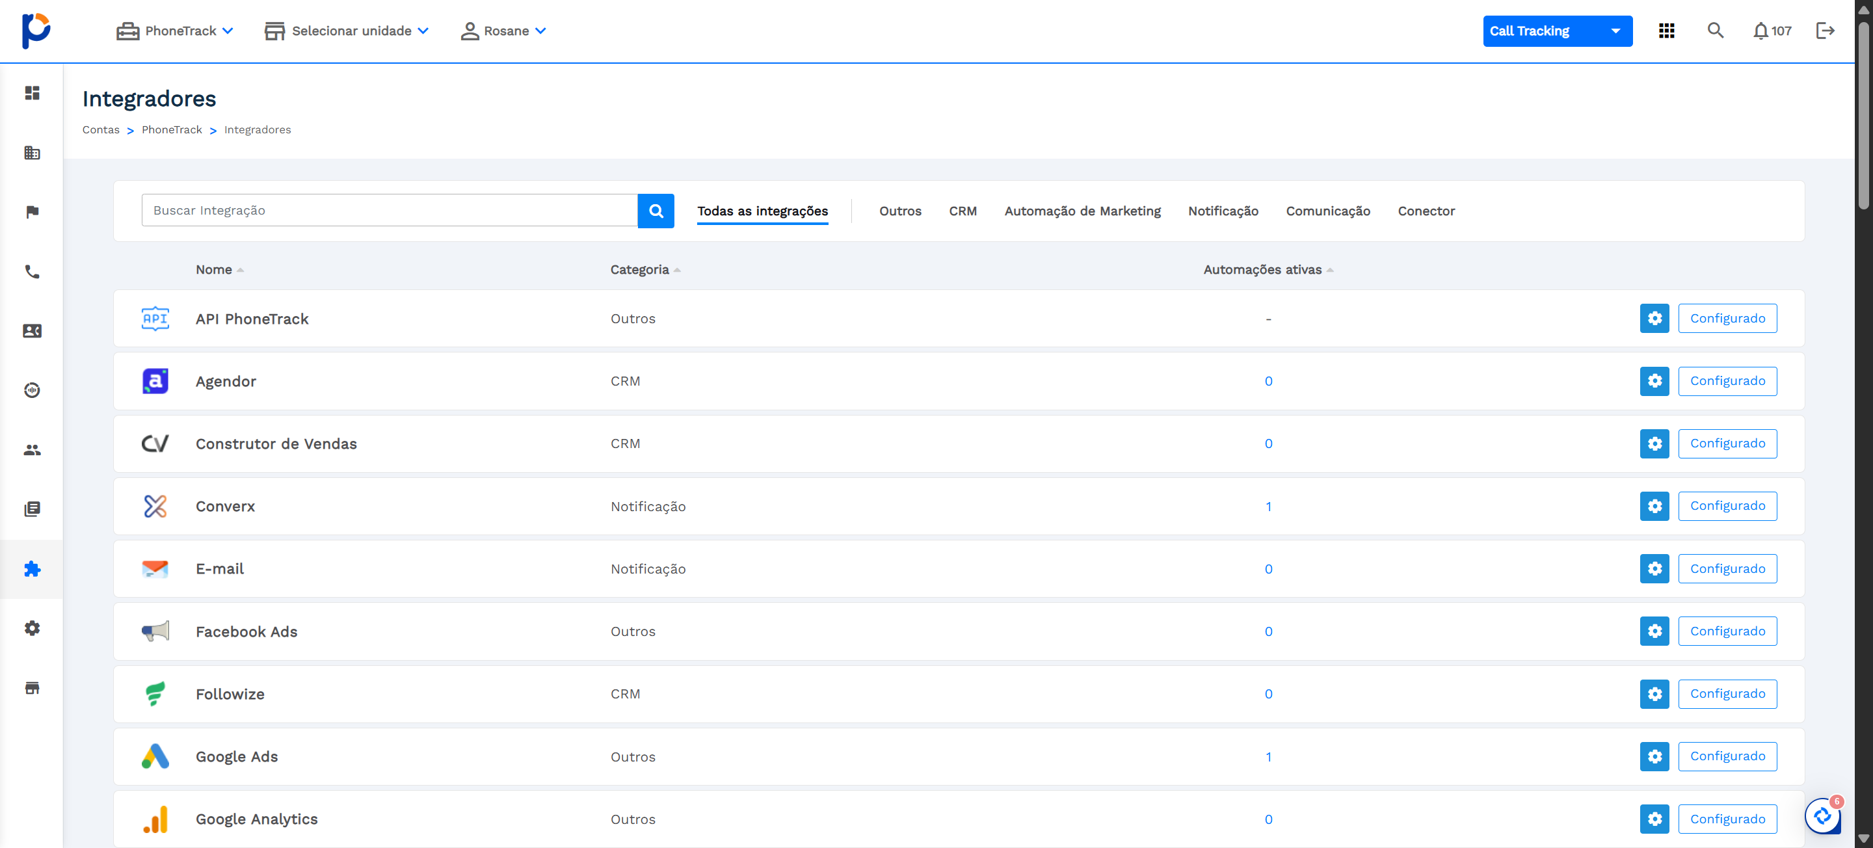Expand the Selecionar unidade dropdown

346,31
